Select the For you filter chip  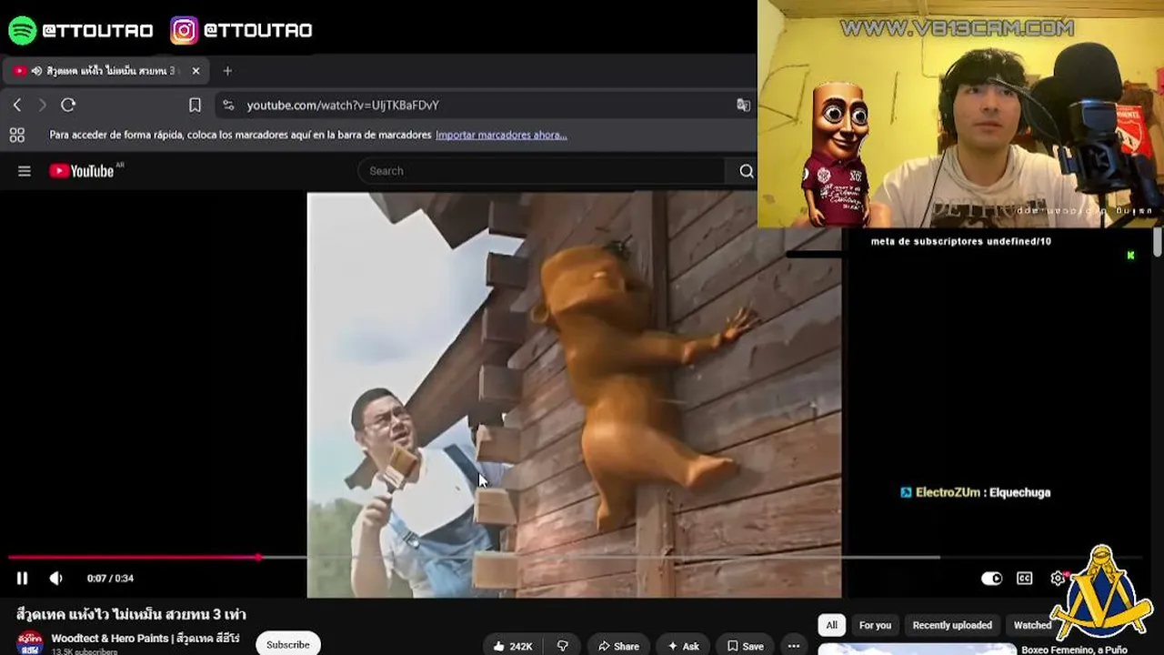[x=875, y=625]
